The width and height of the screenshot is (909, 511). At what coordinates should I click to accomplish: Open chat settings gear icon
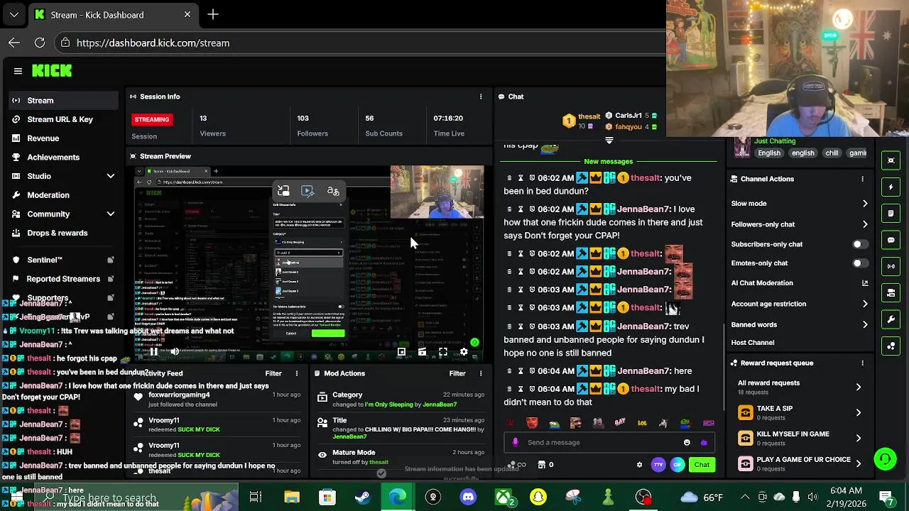(x=639, y=465)
